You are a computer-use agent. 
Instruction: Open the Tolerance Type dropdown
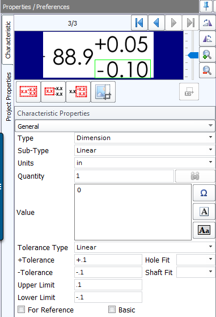(x=145, y=247)
